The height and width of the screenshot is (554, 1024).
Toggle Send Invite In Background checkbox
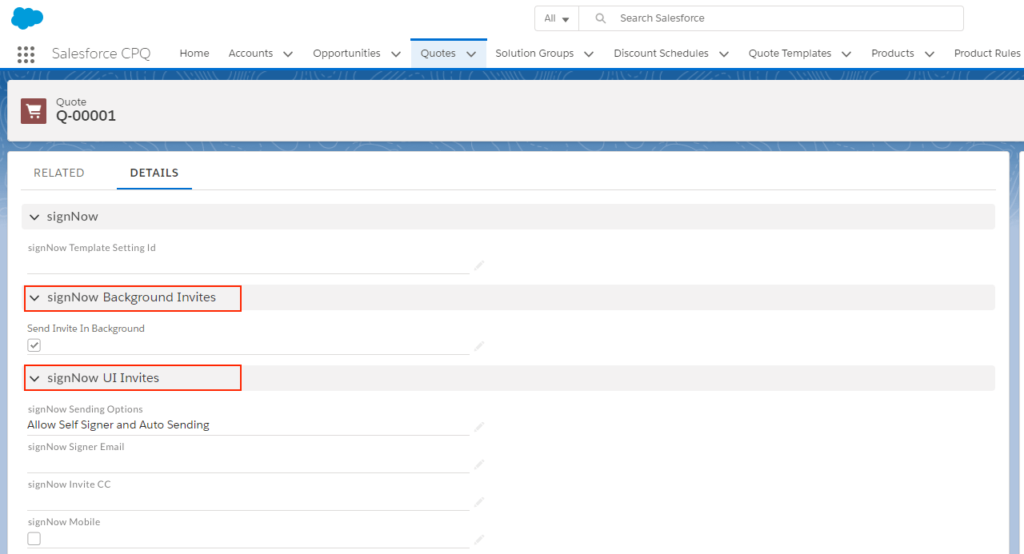point(34,345)
